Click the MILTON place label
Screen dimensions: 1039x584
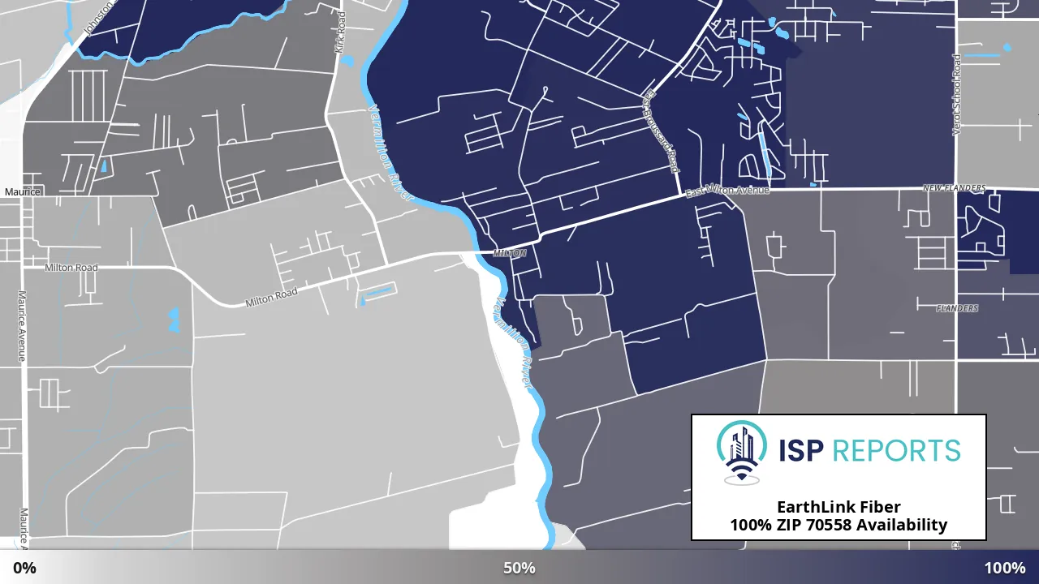510,253
